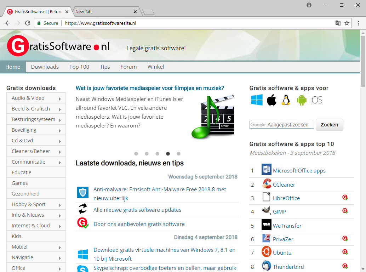
Task: Expand the Beveiliging category submenu
Action: pos(36,130)
